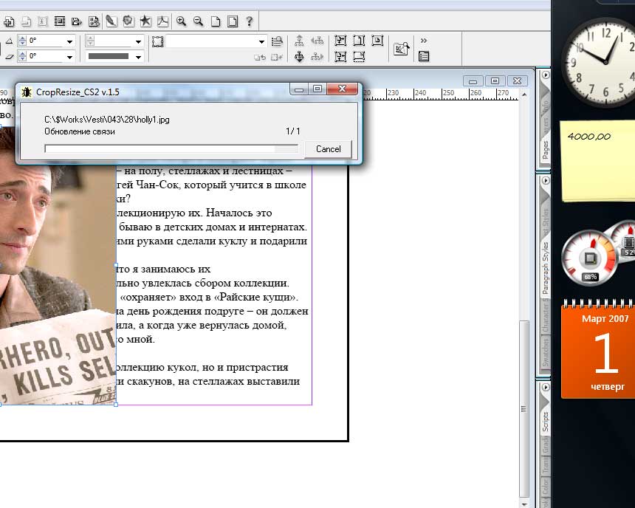Expand hidden Control palette items with chevron
Image resolution: width=635 pixels, height=508 pixels.
pos(424,41)
